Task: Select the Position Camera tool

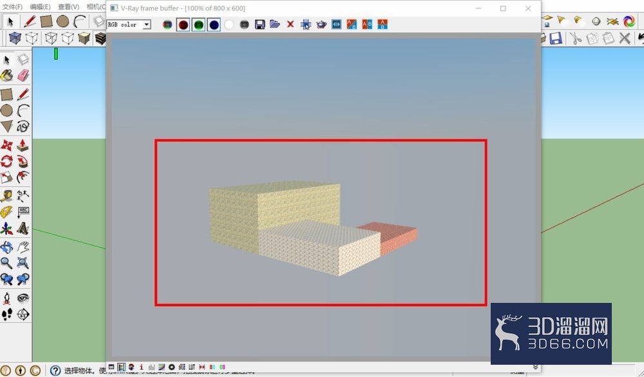Action: 6,298
